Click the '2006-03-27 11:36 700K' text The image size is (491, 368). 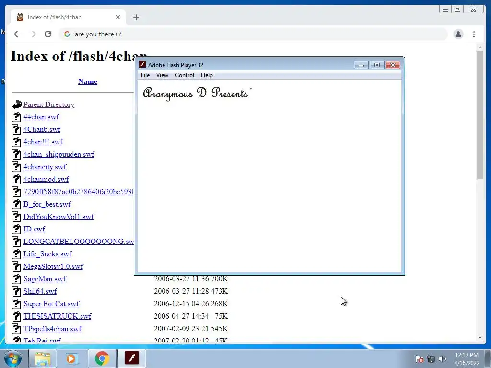pyautogui.click(x=191, y=279)
